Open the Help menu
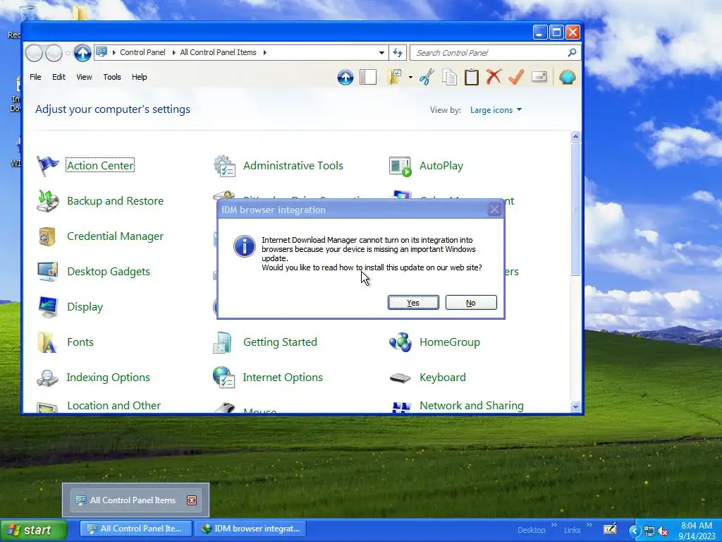This screenshot has width=722, height=542. coord(139,77)
